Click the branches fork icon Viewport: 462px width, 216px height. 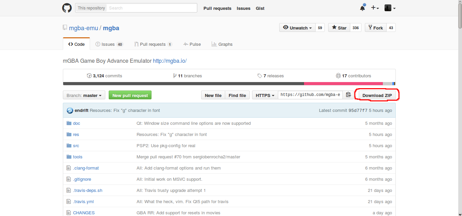point(175,76)
